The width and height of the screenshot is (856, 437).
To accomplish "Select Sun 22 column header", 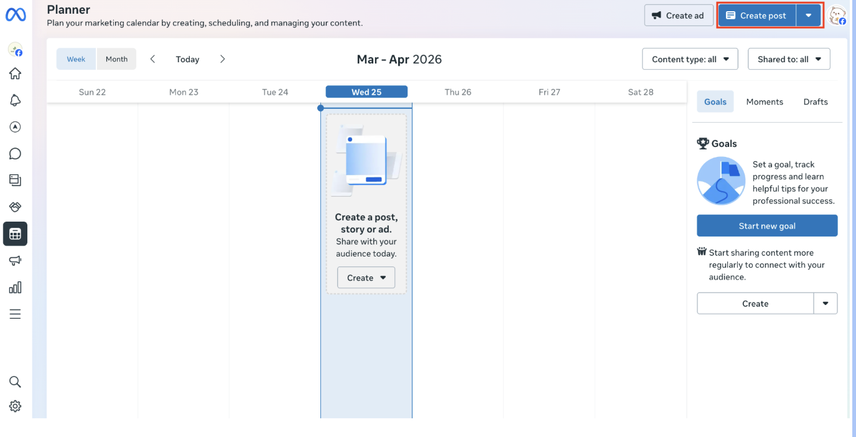I will click(92, 92).
